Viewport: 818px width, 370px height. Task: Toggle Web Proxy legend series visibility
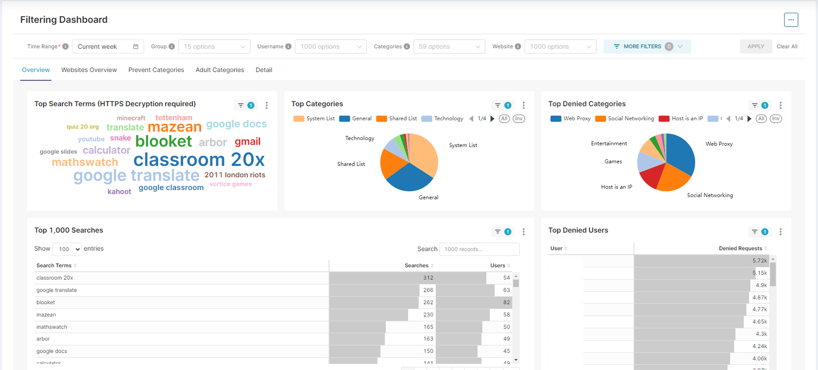click(571, 119)
